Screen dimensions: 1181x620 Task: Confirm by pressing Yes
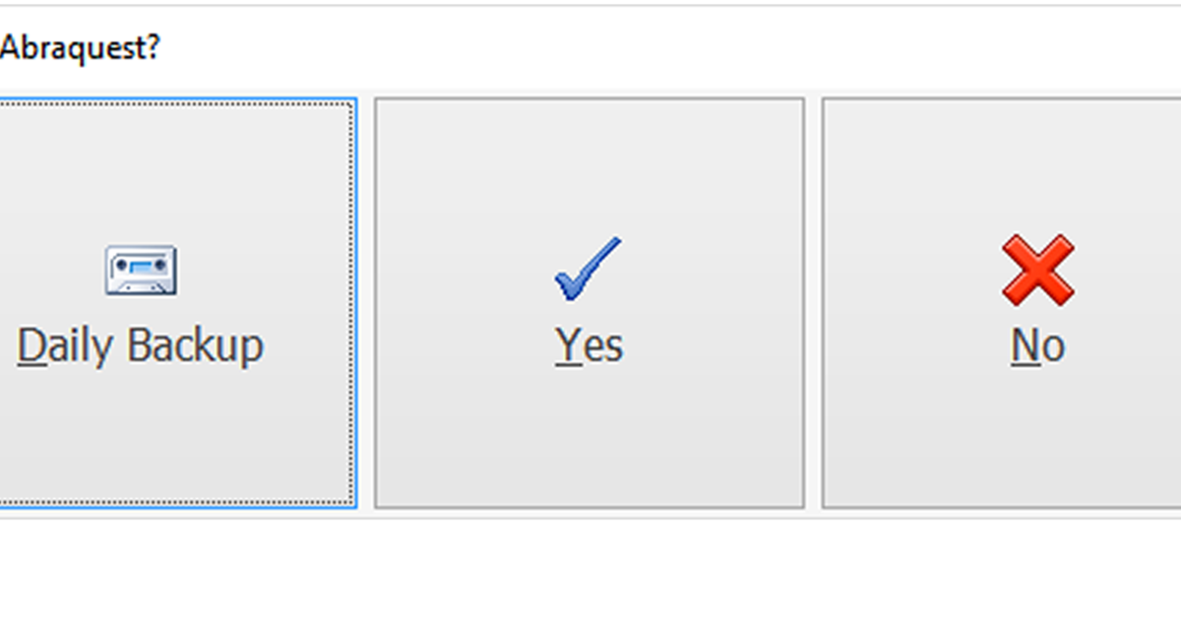pos(589,303)
